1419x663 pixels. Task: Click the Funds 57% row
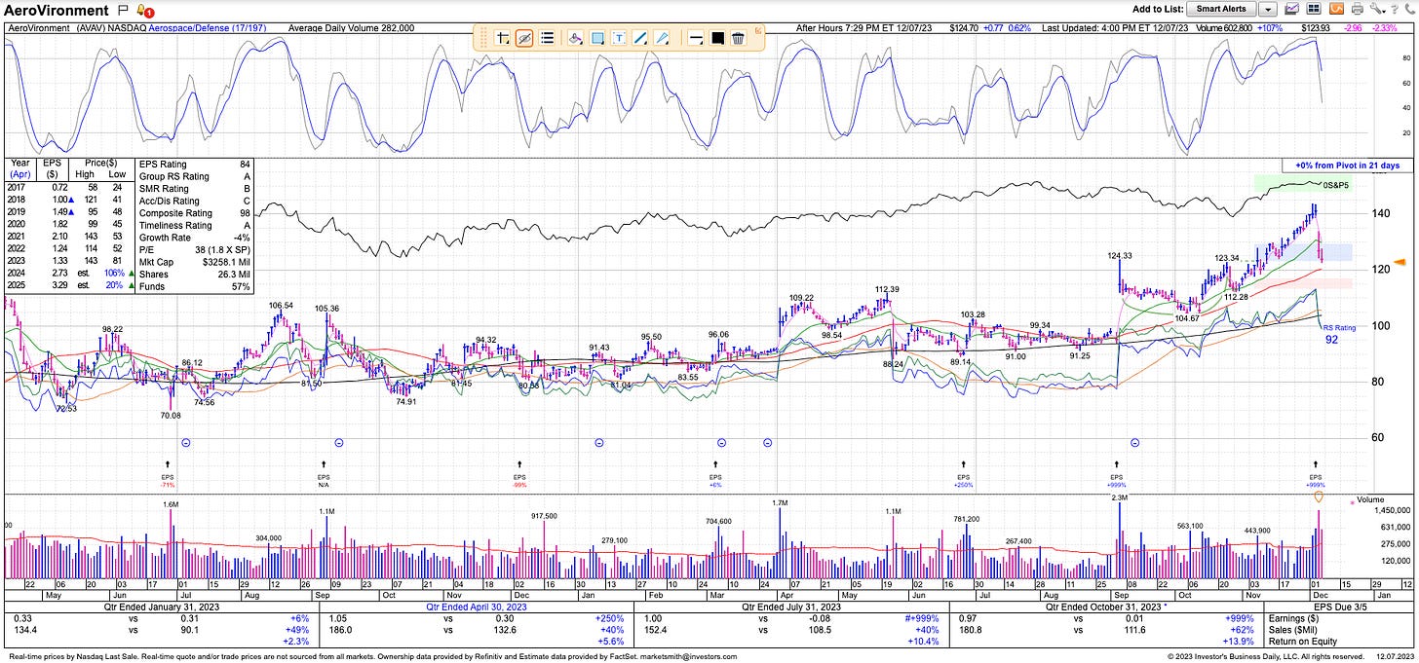pos(195,286)
